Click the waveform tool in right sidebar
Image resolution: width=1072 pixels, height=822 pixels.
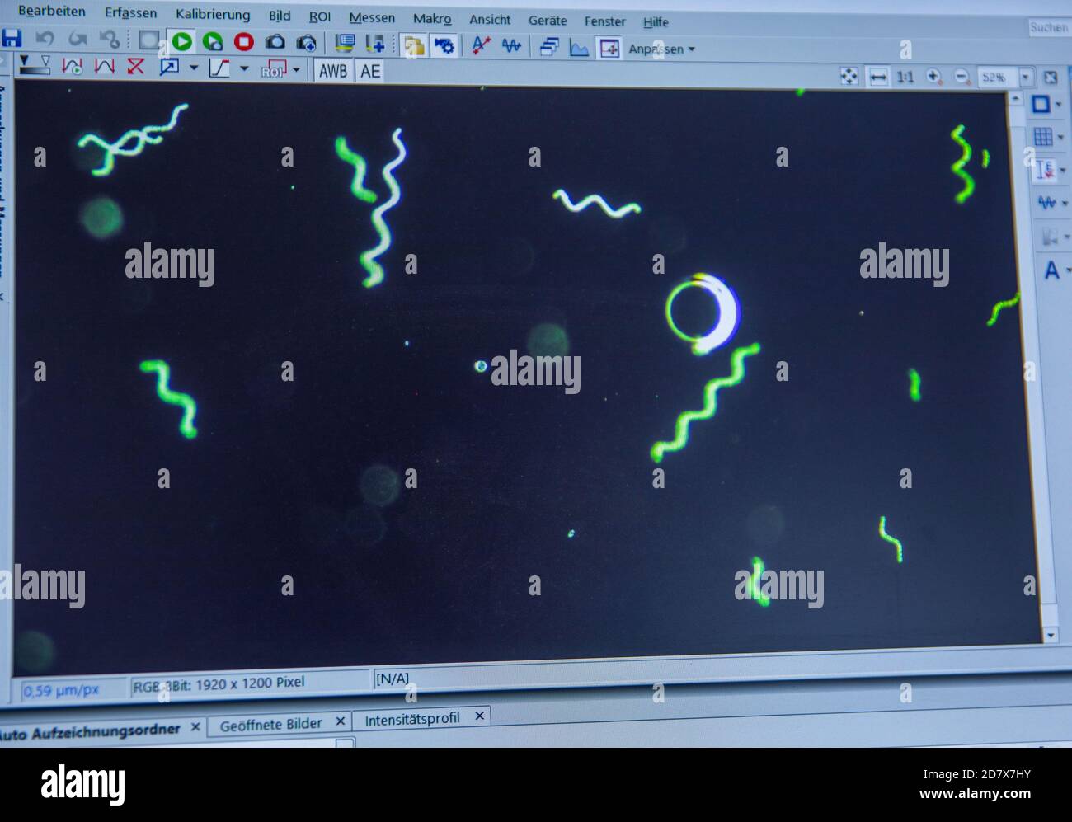pos(1046,202)
